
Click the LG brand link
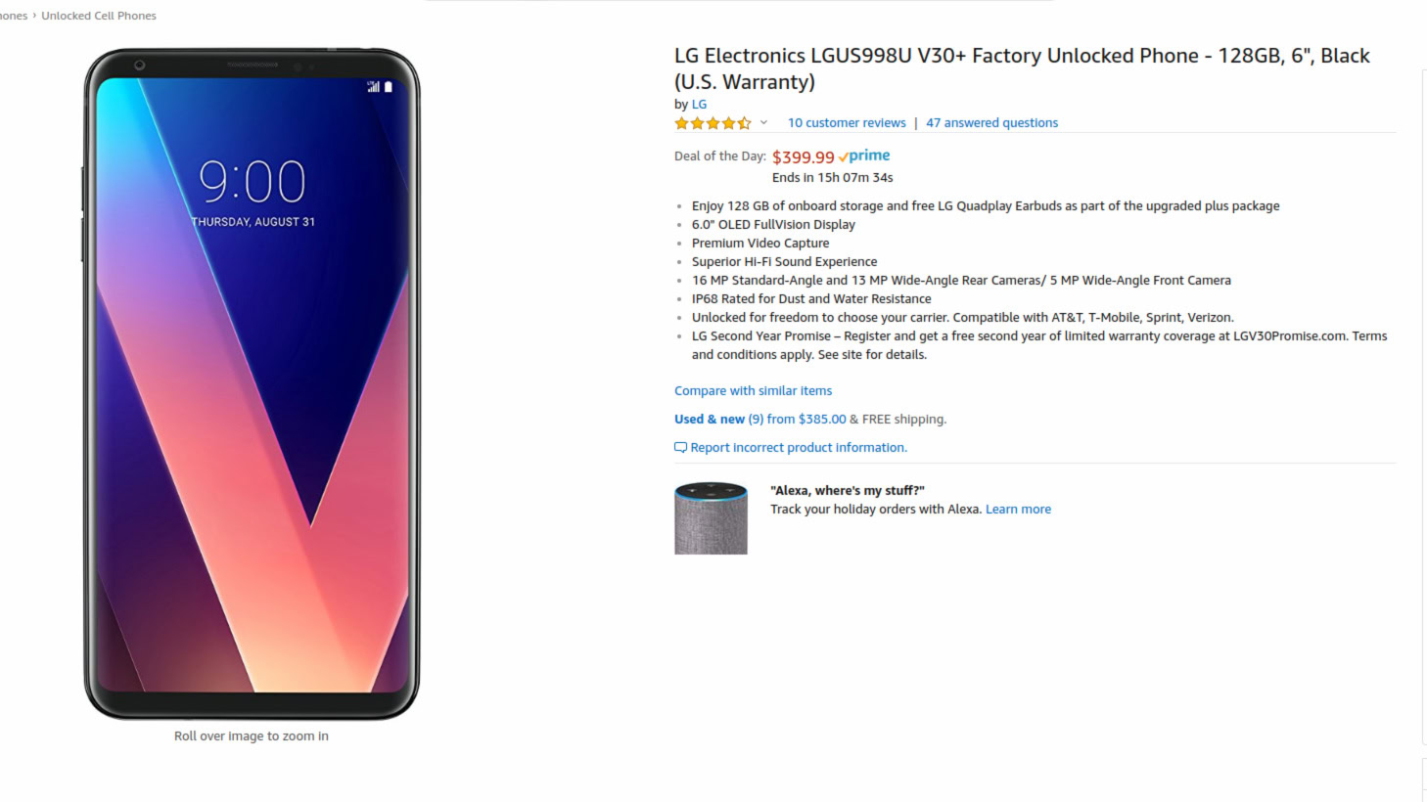699,105
